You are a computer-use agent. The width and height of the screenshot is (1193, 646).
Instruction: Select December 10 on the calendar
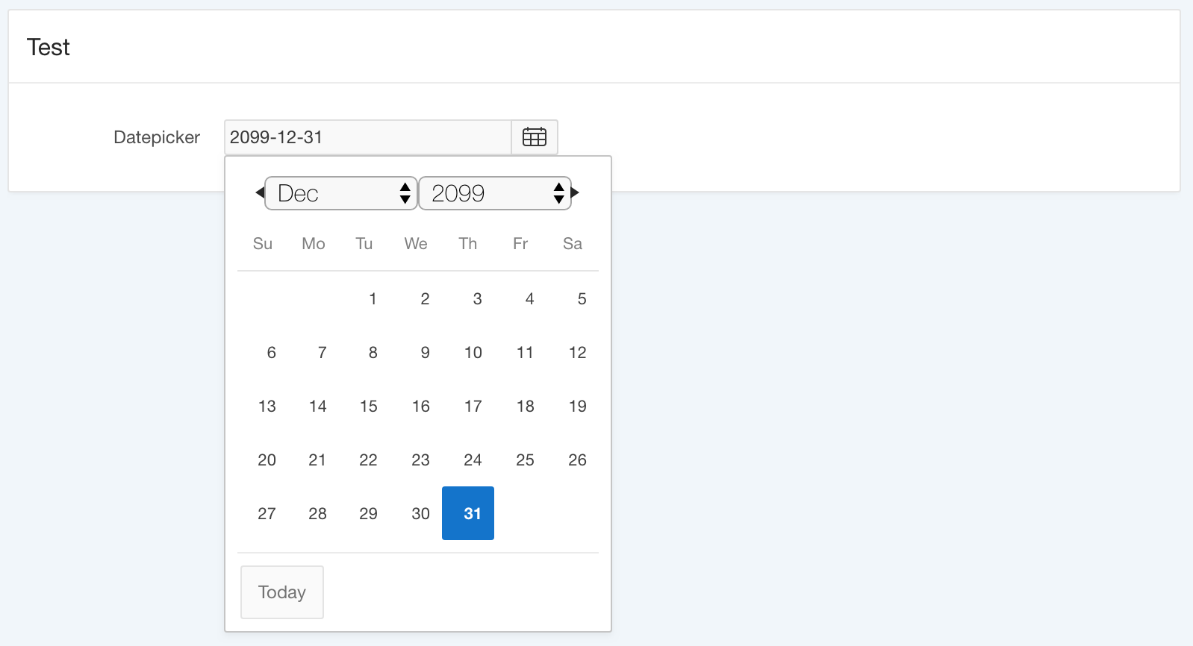473,352
